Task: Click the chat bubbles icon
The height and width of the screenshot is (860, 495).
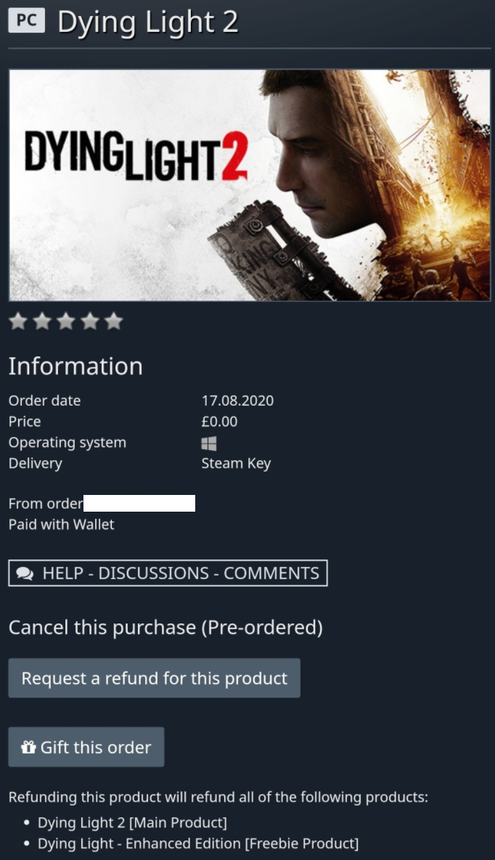Action: tap(25, 573)
